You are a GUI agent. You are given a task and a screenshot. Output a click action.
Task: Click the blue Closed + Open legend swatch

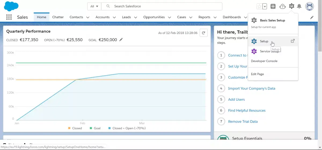109,128
